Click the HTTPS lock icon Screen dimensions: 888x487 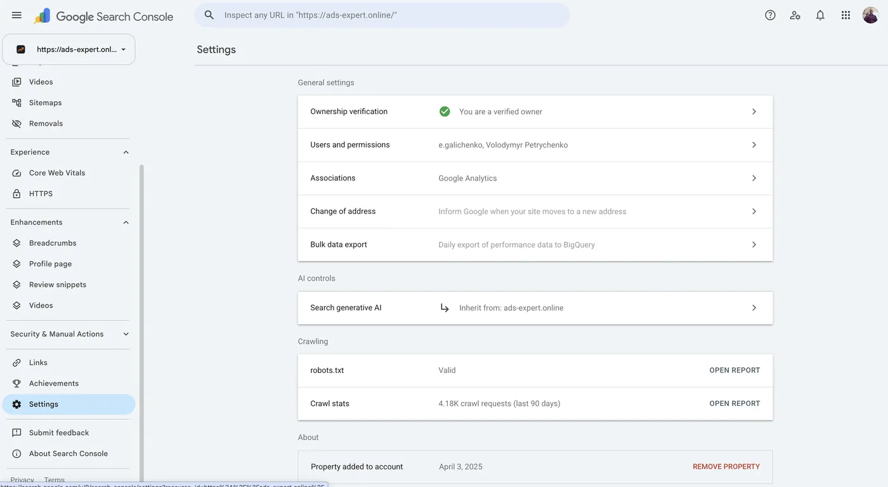pos(16,194)
